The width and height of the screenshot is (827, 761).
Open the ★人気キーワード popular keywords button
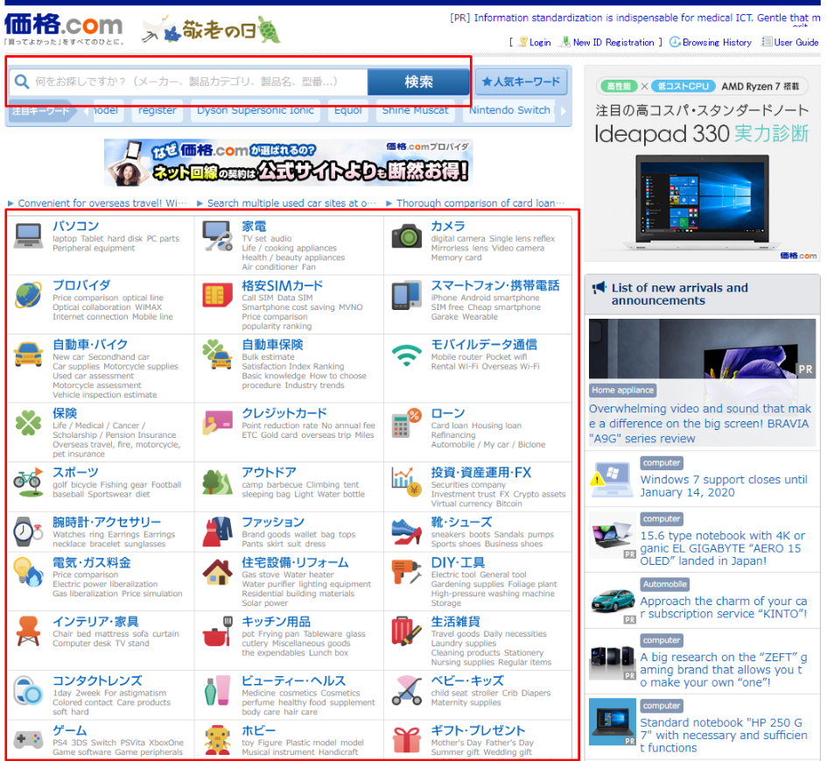pyautogui.click(x=521, y=81)
